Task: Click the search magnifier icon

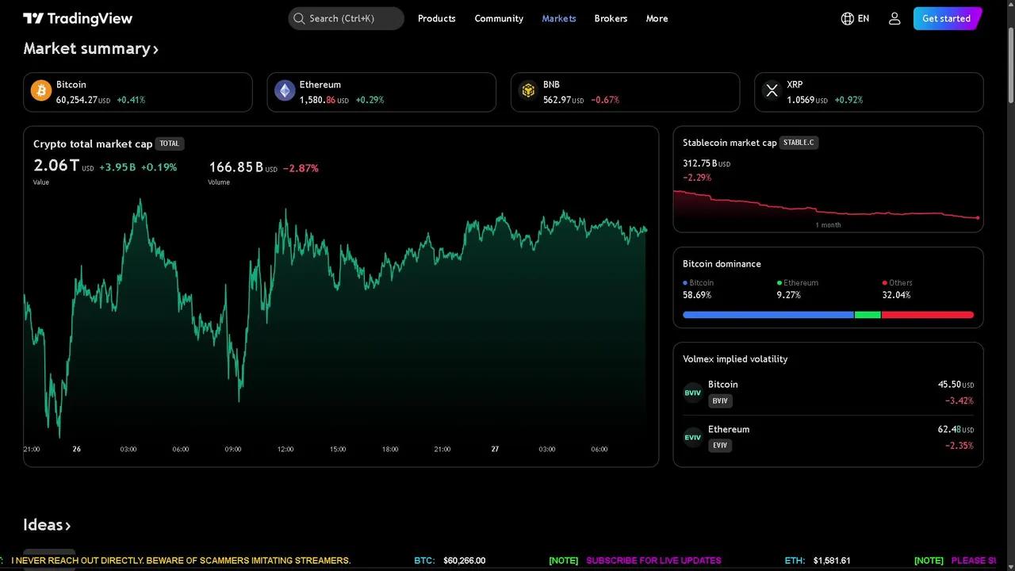Action: [x=299, y=18]
